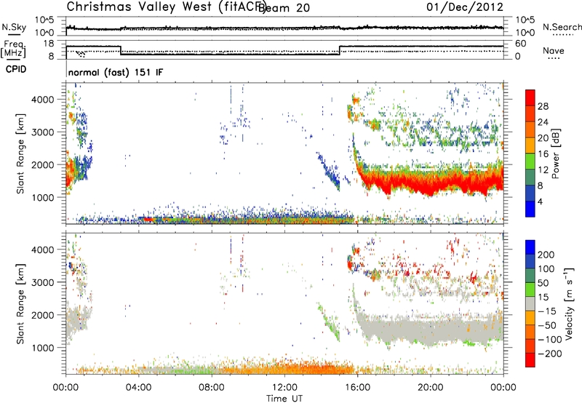Click the 'Velocity [m s-1]' colorbar label
The image size is (582, 403).
pyautogui.click(x=569, y=303)
